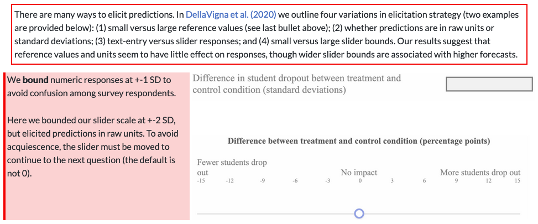
Task: Click the 6 tick label on slider scale
Action: [x=424, y=181]
